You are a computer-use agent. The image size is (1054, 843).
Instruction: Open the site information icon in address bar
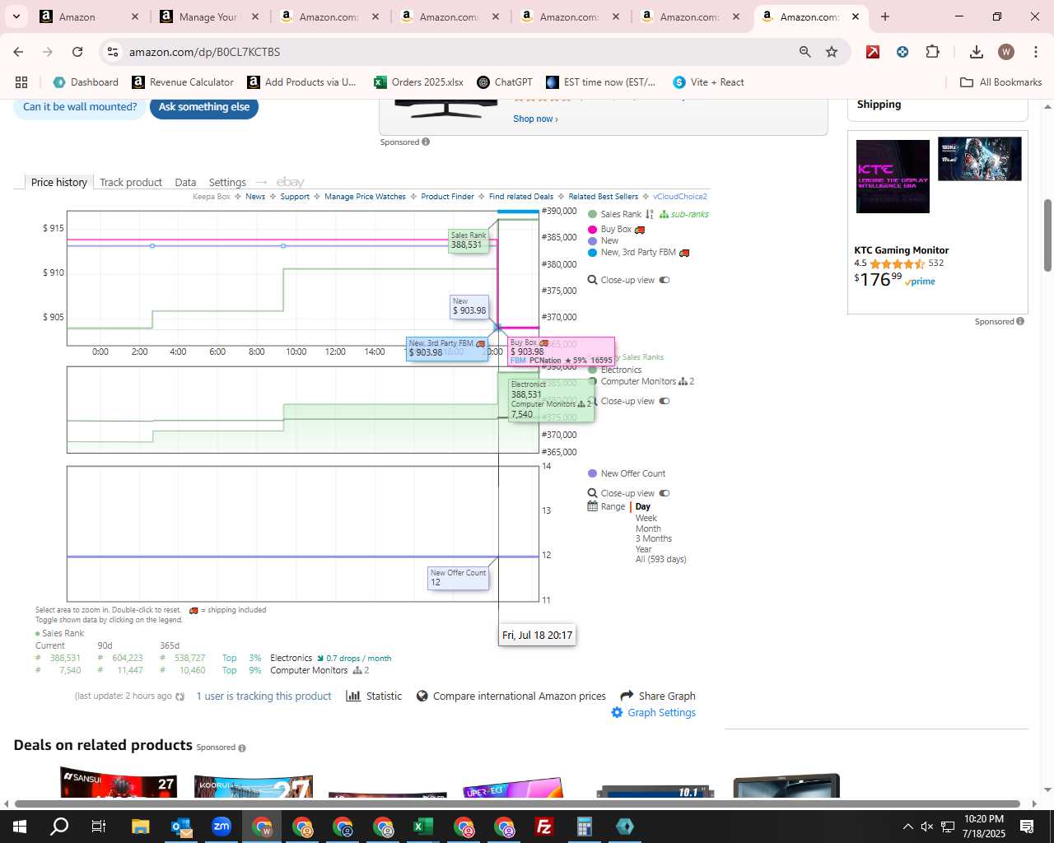click(113, 52)
